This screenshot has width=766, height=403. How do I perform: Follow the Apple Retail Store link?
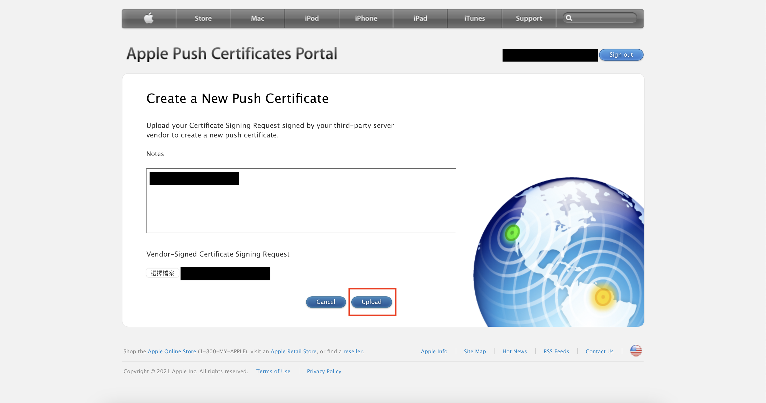pyautogui.click(x=293, y=351)
